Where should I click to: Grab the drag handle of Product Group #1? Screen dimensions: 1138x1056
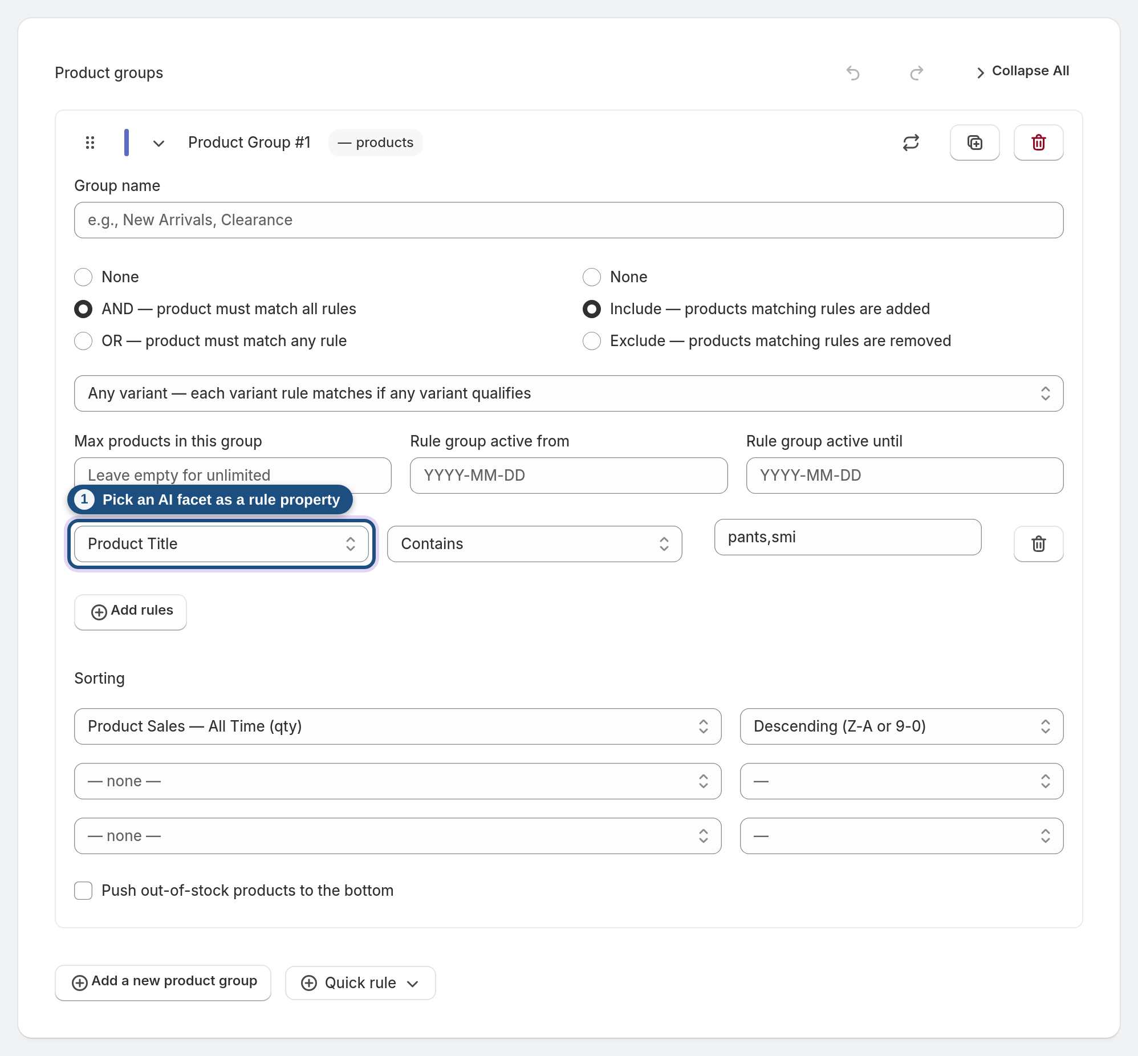[x=90, y=143]
